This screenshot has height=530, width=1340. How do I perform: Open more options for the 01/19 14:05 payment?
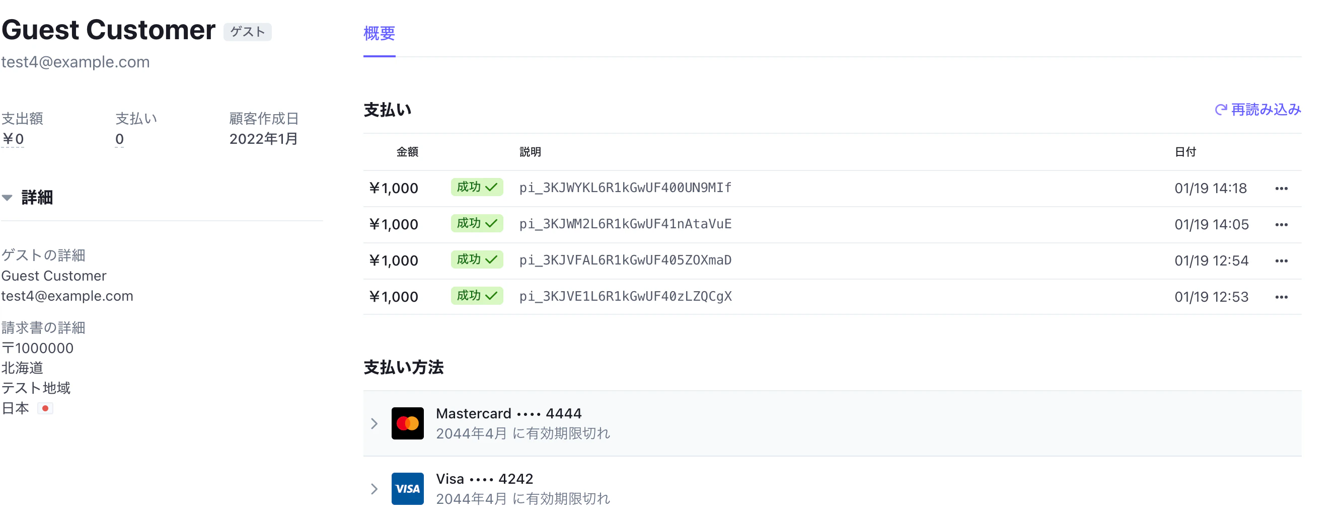coord(1281,225)
